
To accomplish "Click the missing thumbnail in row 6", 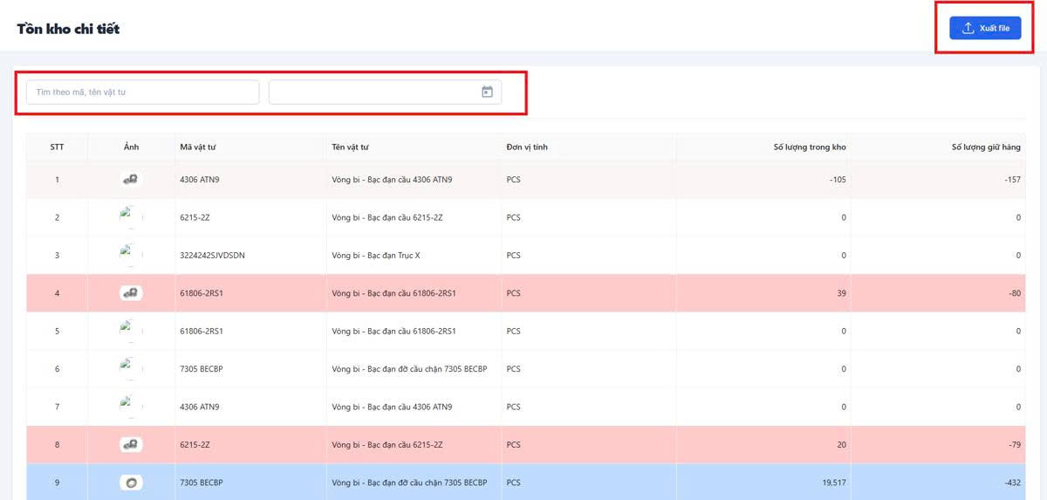I will (x=129, y=369).
